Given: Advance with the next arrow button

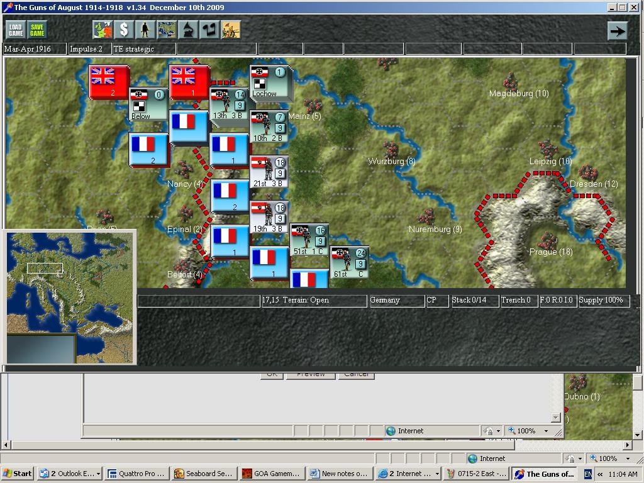Looking at the screenshot, I should tap(617, 31).
